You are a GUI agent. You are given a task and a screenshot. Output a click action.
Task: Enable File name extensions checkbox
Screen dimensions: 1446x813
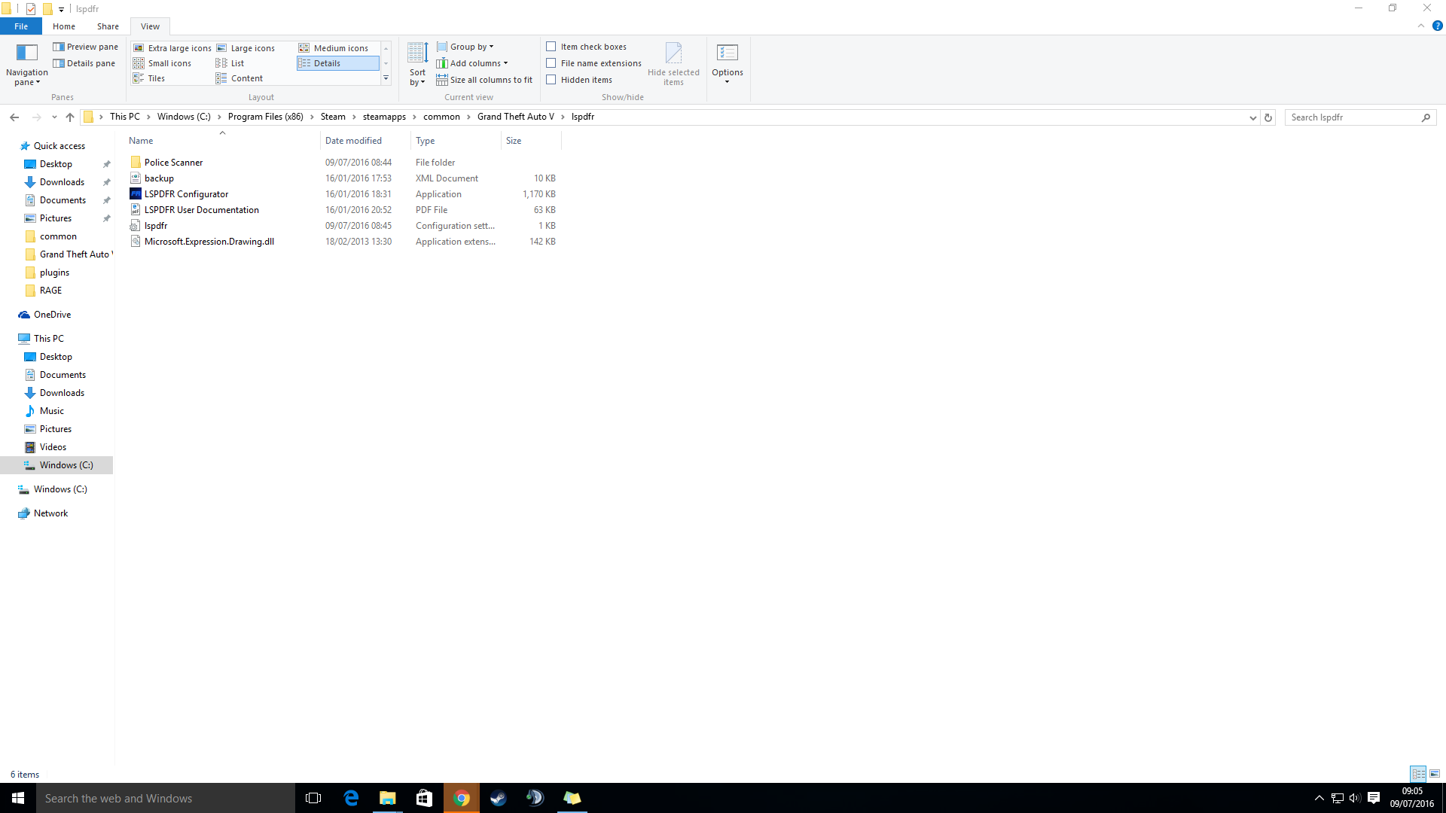click(x=551, y=63)
